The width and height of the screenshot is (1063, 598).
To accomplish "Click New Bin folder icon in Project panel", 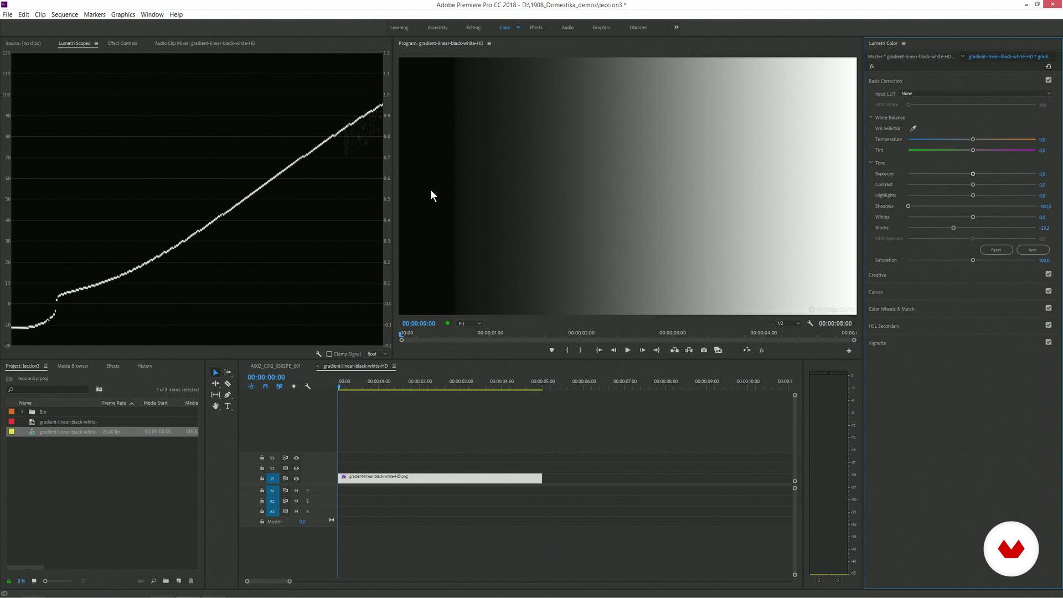I will click(166, 581).
